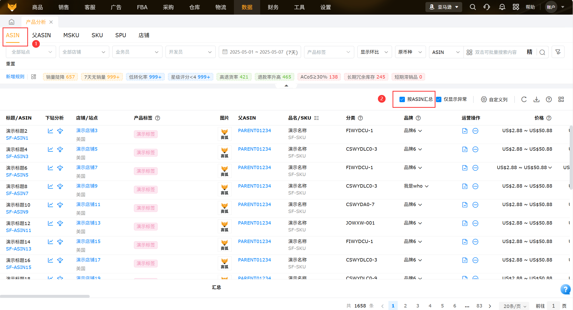573x310 pixels.
Task: Toggle the 仅显示异常 checkbox
Action: click(439, 100)
